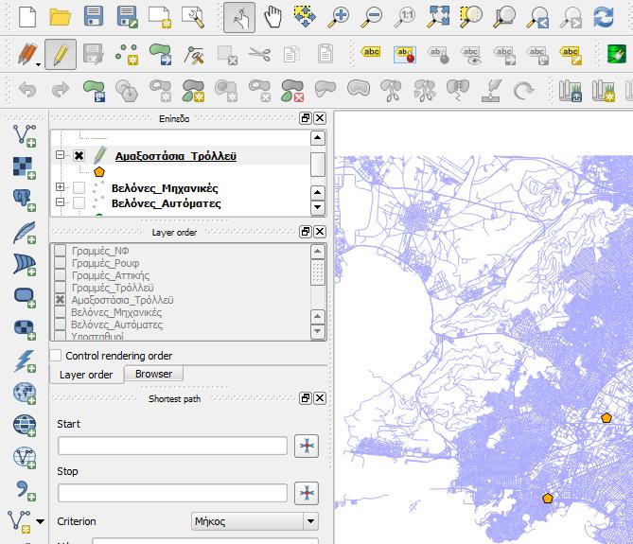633x544 pixels.
Task: Toggle editing with the yellow pencil
Action: (61, 54)
